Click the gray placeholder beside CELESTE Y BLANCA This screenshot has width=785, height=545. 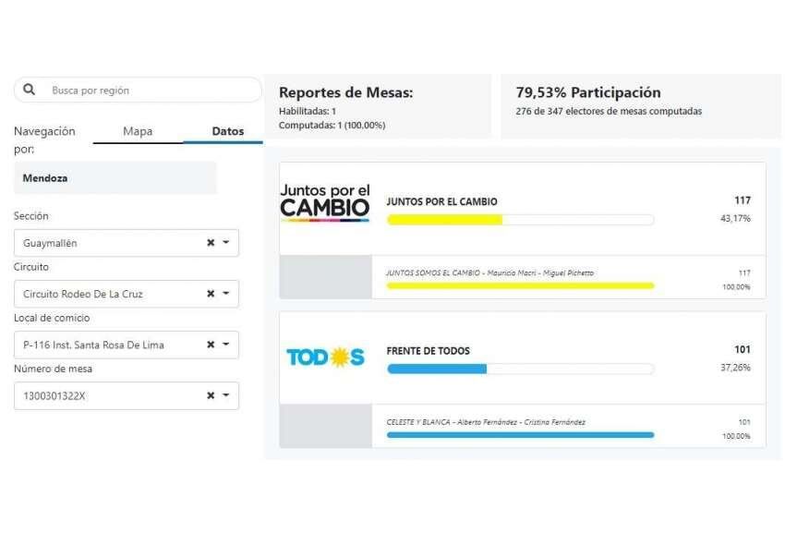click(325, 428)
